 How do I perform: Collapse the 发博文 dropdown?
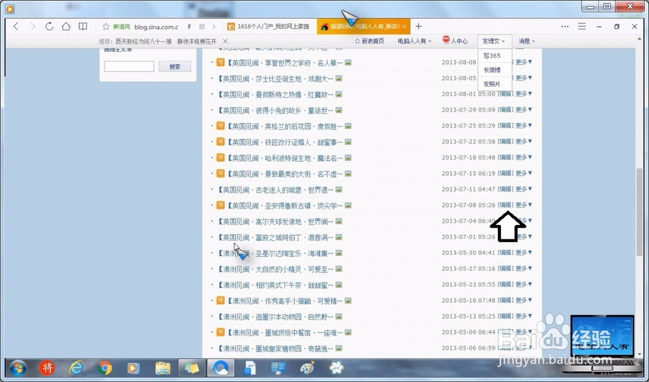coord(494,42)
